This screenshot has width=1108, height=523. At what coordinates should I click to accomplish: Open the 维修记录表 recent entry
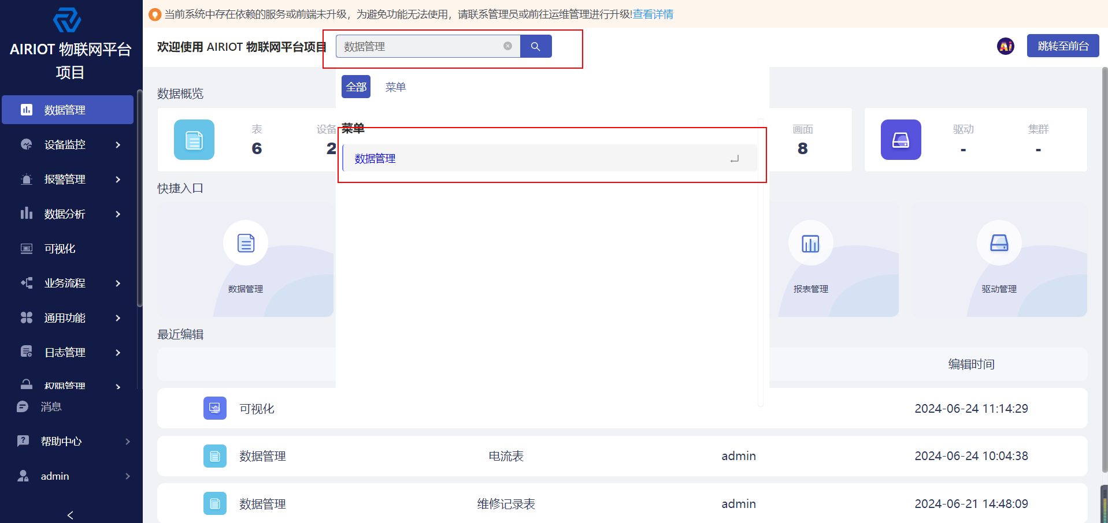622,503
